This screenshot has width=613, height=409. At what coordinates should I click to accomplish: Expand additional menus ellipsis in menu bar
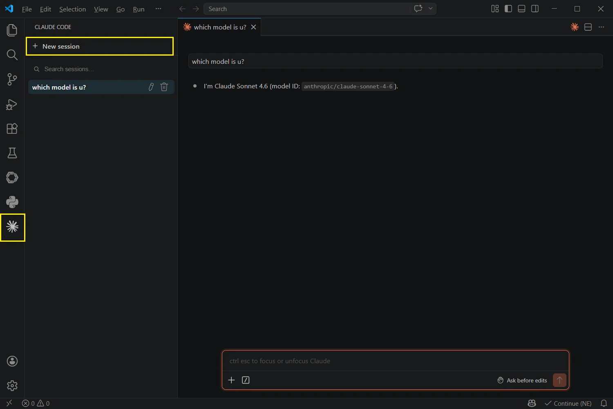pyautogui.click(x=159, y=9)
